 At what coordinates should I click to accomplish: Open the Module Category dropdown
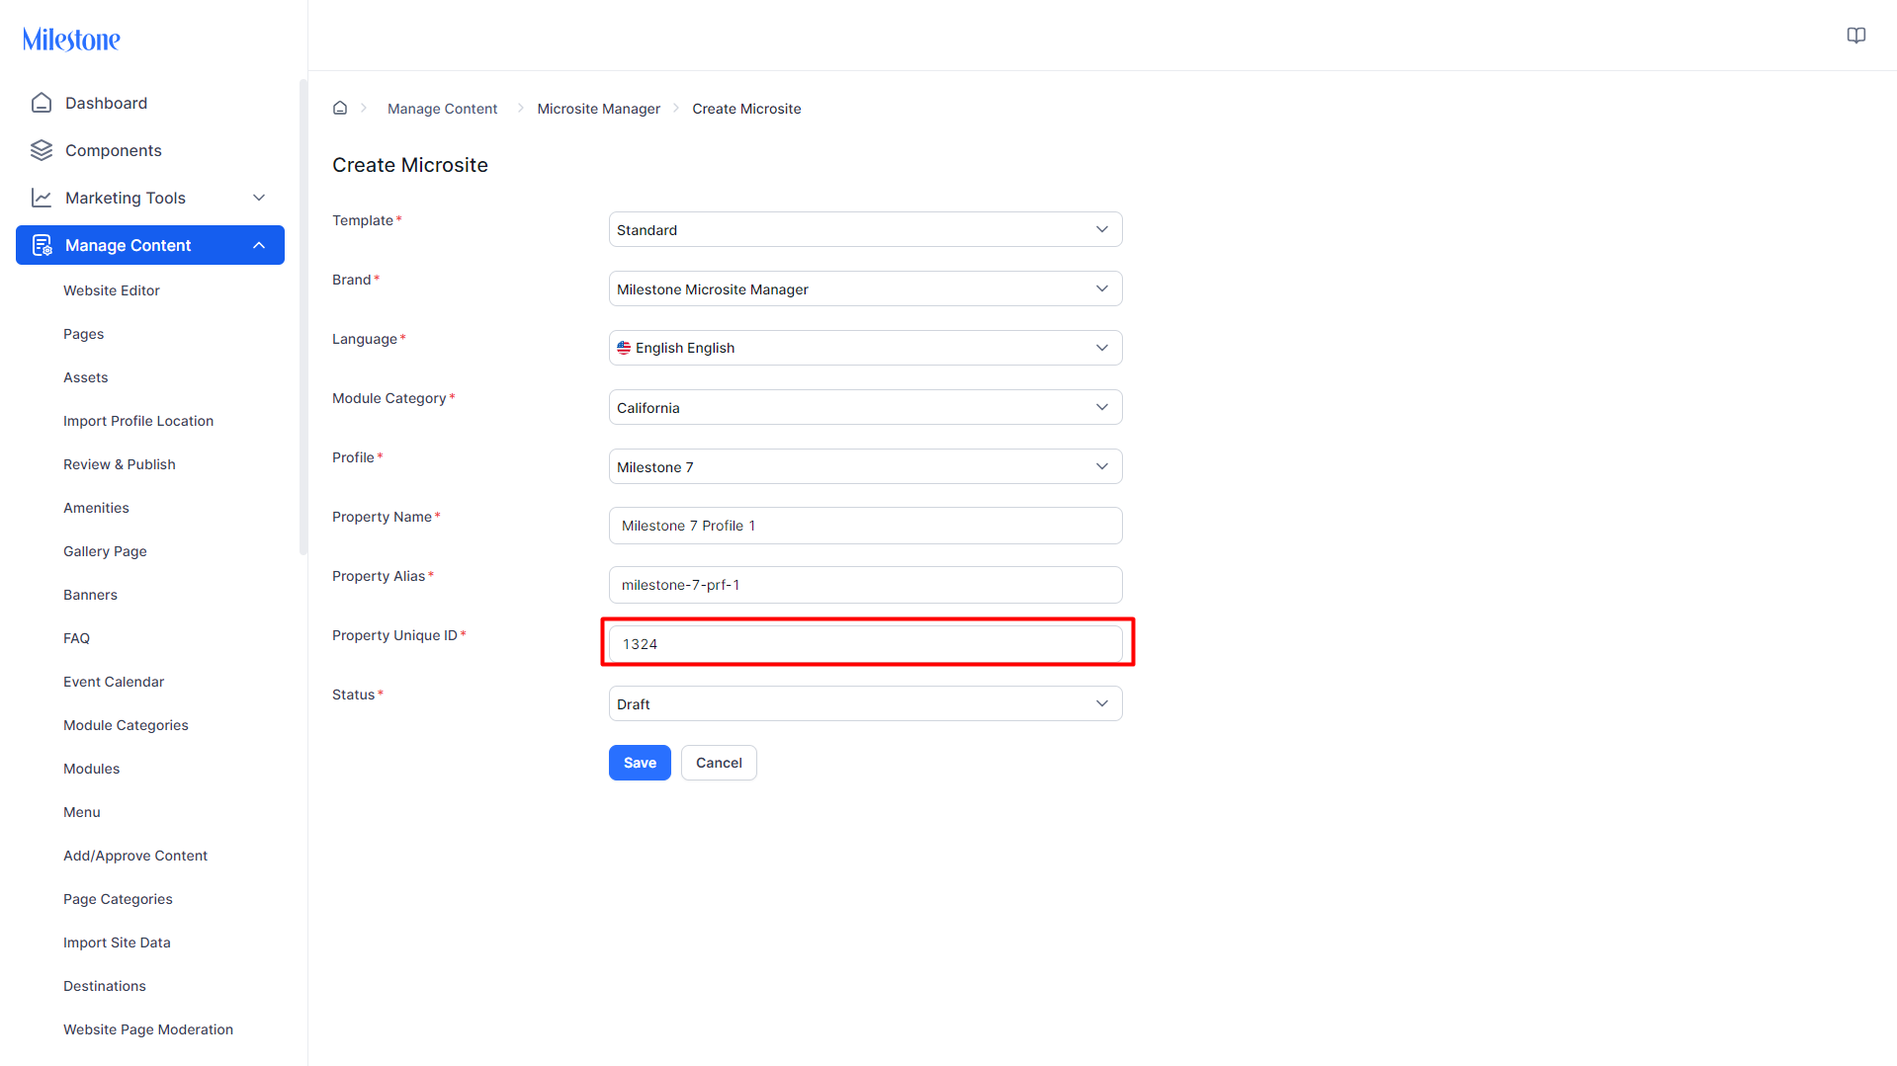click(866, 407)
